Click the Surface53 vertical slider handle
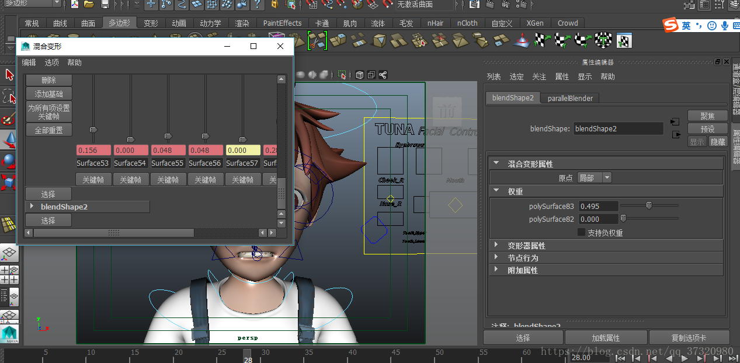 [93, 130]
